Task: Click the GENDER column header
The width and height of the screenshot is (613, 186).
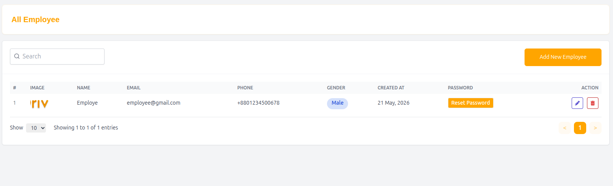Action: click(x=336, y=88)
